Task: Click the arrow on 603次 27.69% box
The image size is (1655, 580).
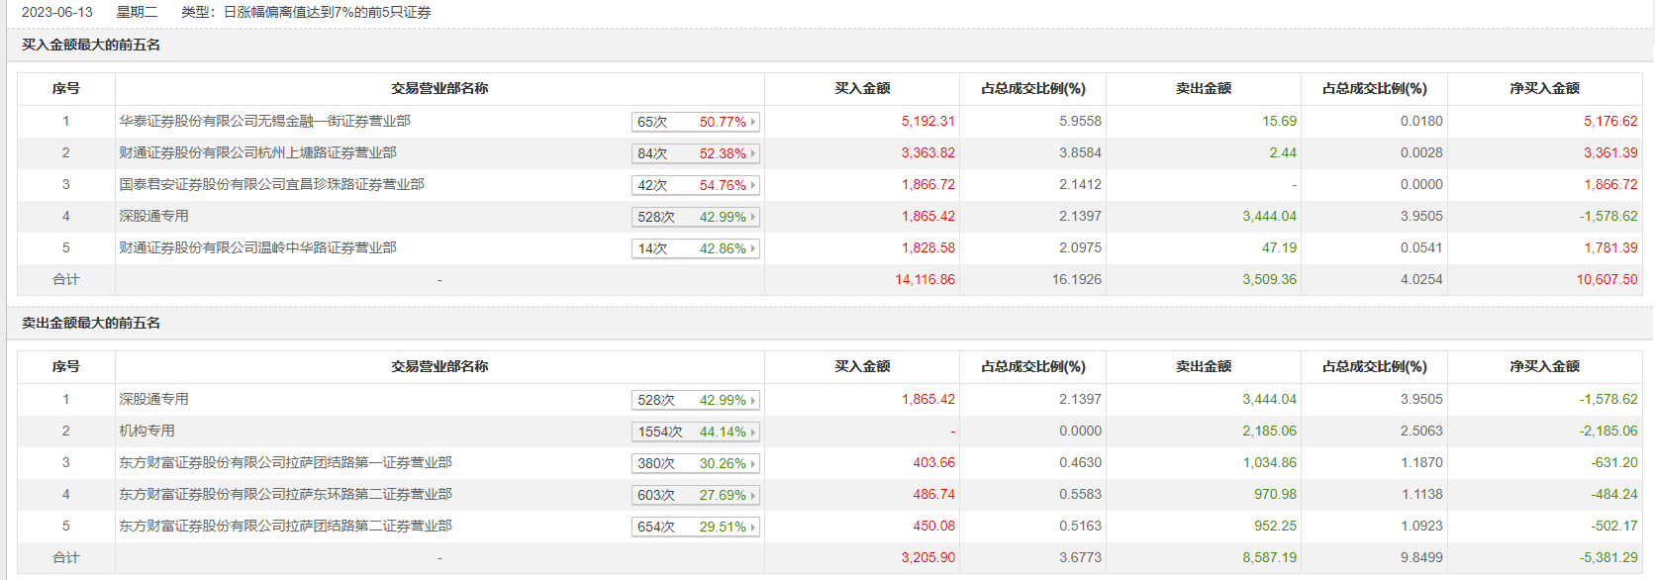Action: 753,495
